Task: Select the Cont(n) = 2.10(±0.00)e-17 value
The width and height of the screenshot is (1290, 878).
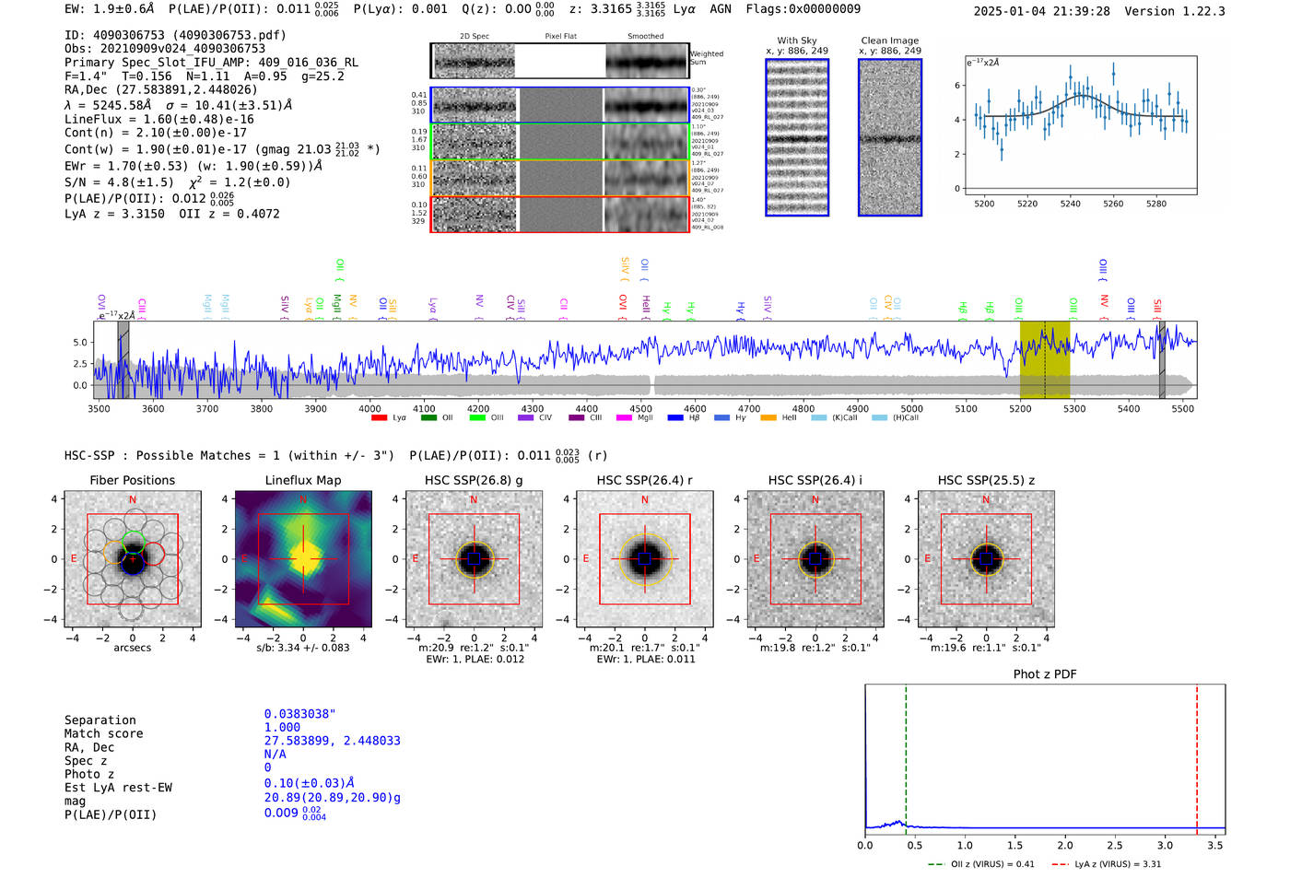Action: click(156, 133)
